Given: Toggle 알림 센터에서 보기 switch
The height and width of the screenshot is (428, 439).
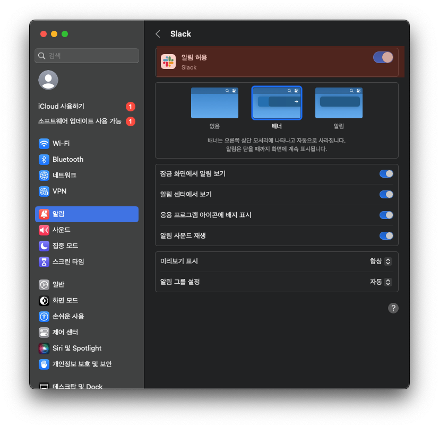Looking at the screenshot, I should (x=386, y=195).
